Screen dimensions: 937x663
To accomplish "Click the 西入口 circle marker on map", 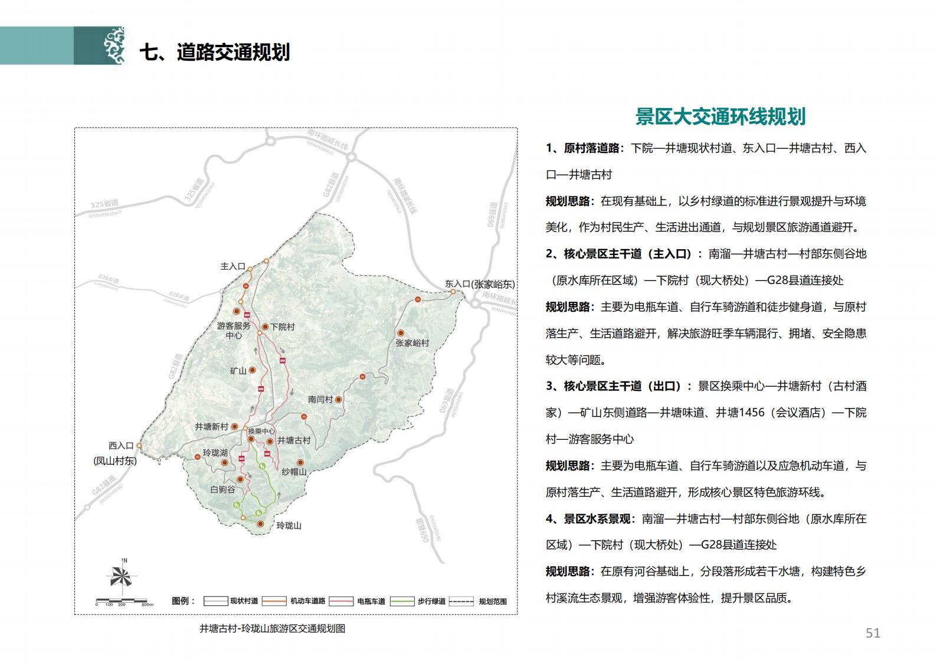I will tap(140, 446).
